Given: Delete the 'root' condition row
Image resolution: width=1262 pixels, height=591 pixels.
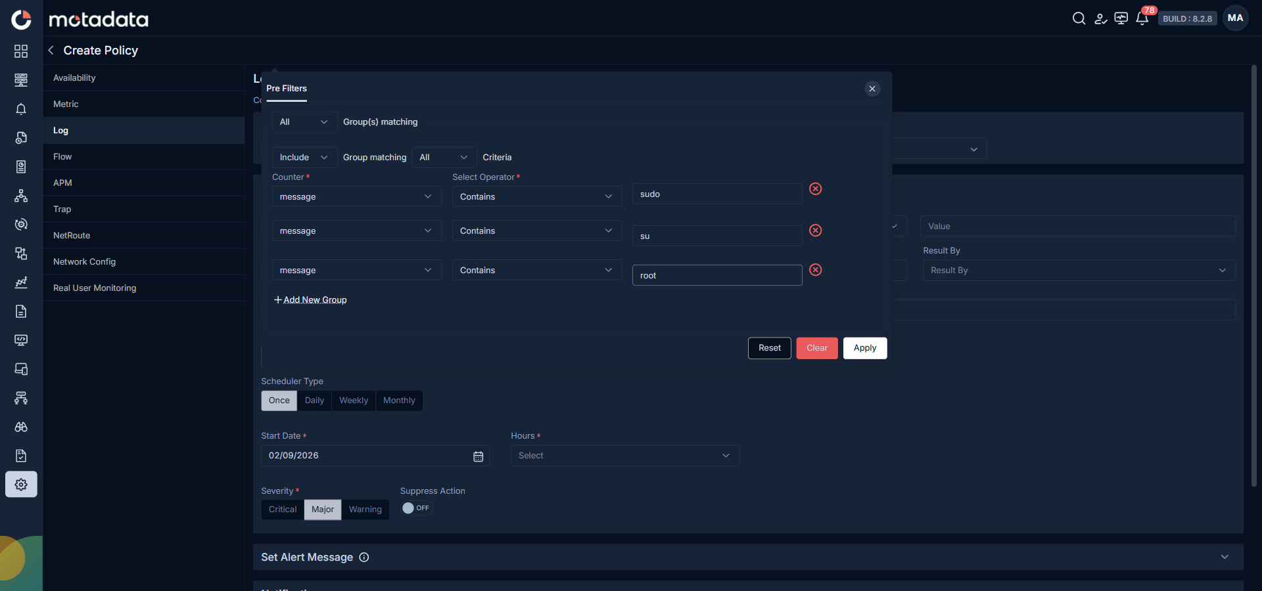Looking at the screenshot, I should click(x=816, y=270).
